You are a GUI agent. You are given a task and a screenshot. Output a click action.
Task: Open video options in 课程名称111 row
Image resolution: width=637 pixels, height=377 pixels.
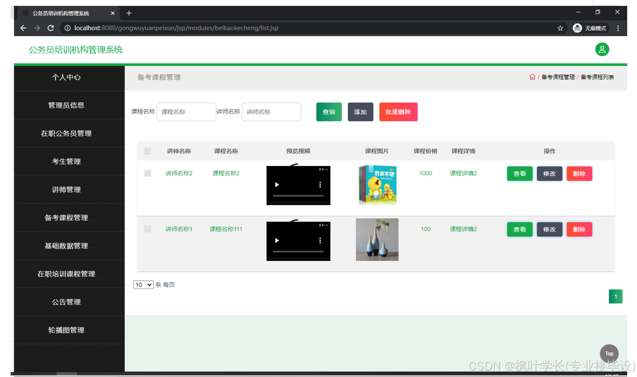tap(320, 240)
